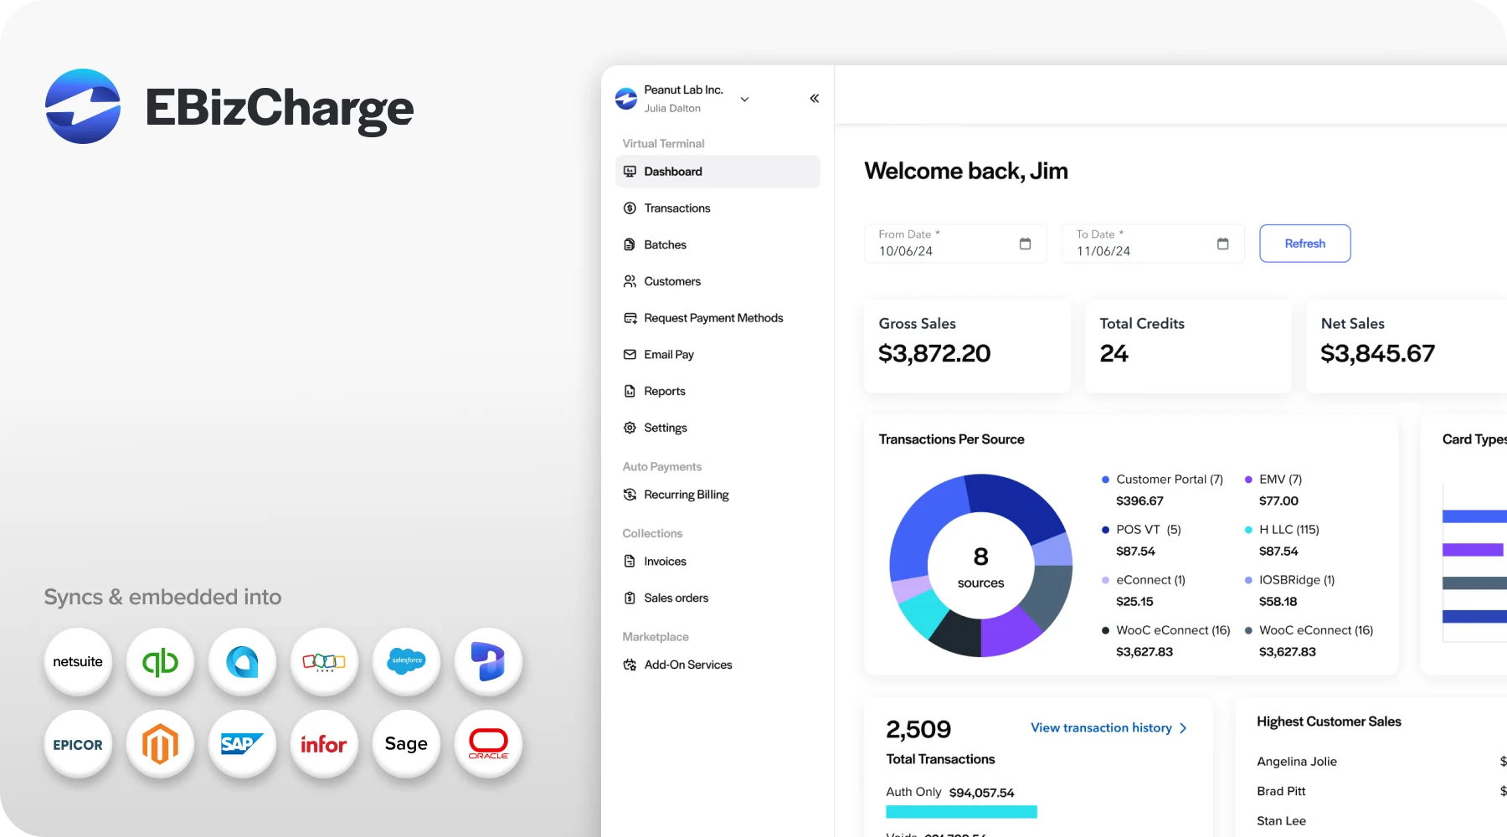Click the Net Sales card

(1407, 347)
